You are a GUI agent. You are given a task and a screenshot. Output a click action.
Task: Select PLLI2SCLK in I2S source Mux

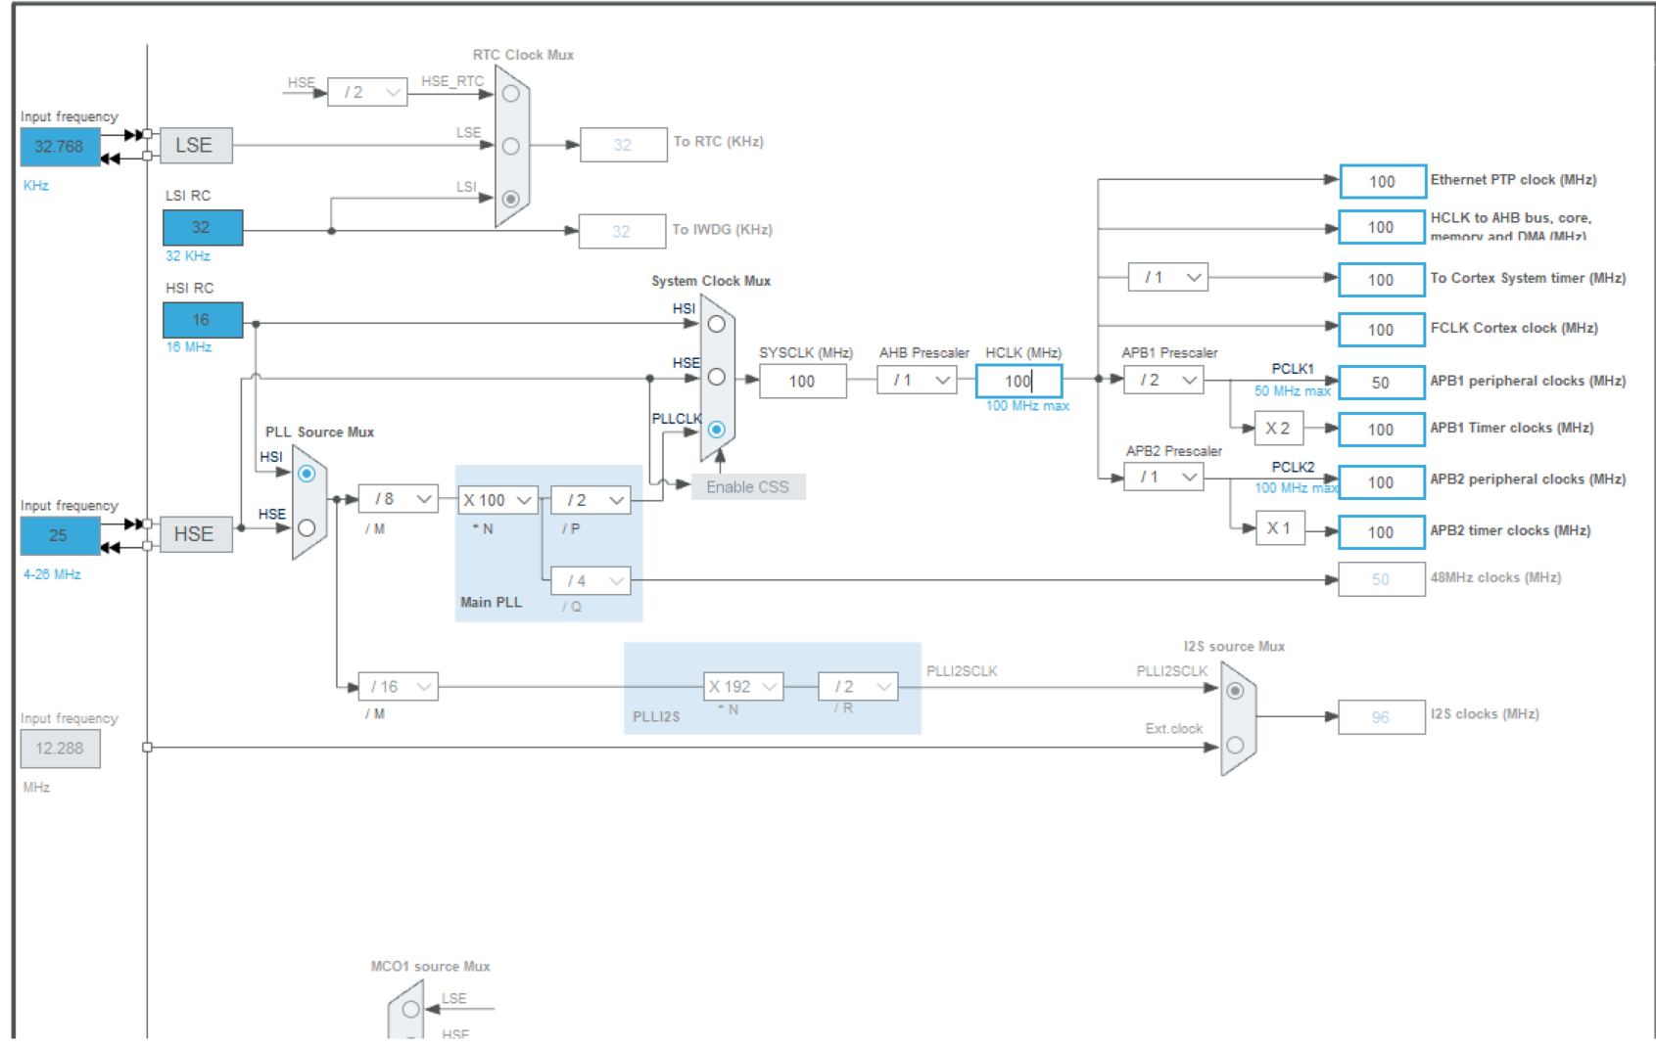point(1236,691)
